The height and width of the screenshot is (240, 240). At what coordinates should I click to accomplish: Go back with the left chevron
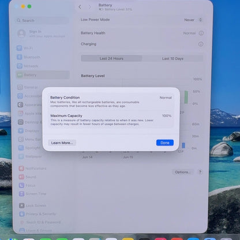click(80, 7)
